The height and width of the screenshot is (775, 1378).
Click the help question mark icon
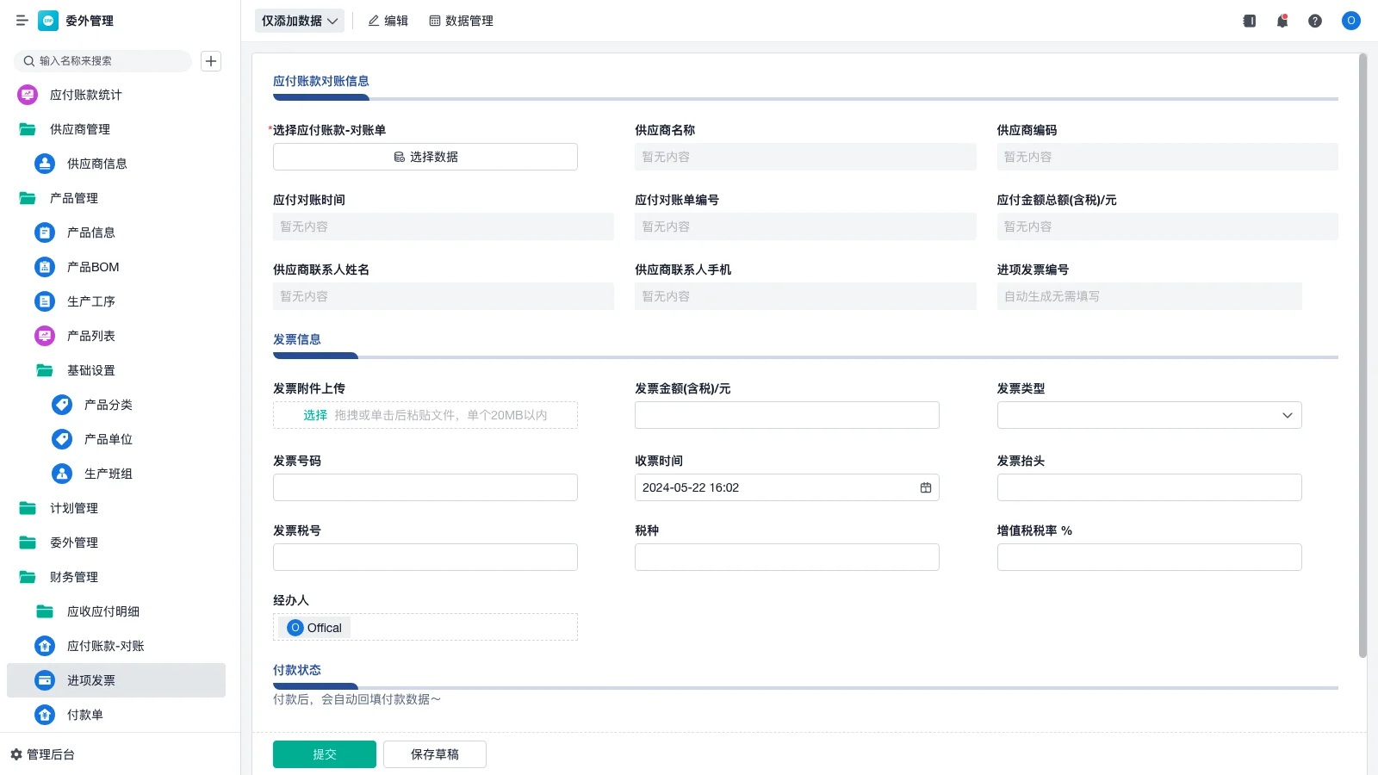[x=1315, y=21]
